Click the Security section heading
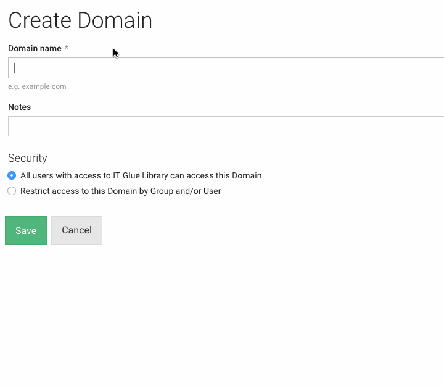Screen dimensions: 444x386 27,158
